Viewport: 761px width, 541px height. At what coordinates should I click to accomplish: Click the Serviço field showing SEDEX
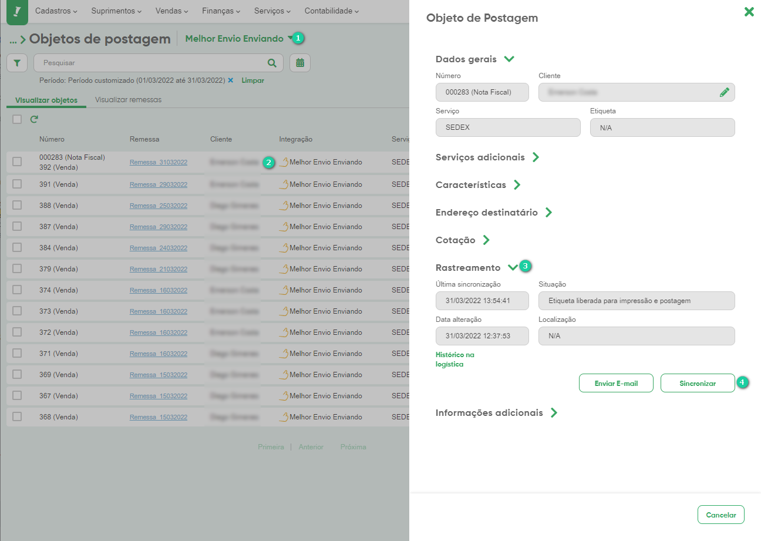click(508, 127)
